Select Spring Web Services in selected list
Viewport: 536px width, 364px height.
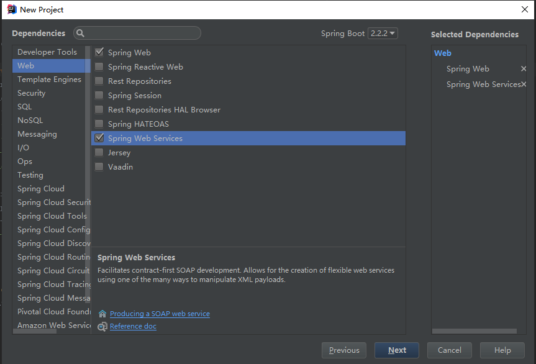pyautogui.click(x=483, y=84)
